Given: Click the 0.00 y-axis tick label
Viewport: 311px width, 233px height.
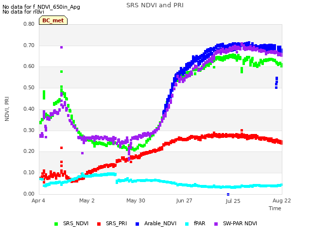Looking at the screenshot, I should 29,194.
